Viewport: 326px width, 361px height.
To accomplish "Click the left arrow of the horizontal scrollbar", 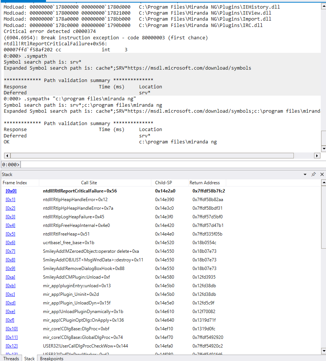I will [x=6, y=155].
